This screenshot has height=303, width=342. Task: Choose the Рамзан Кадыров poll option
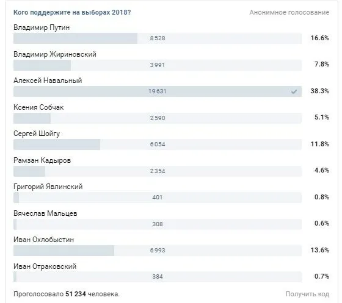pyautogui.click(x=42, y=160)
